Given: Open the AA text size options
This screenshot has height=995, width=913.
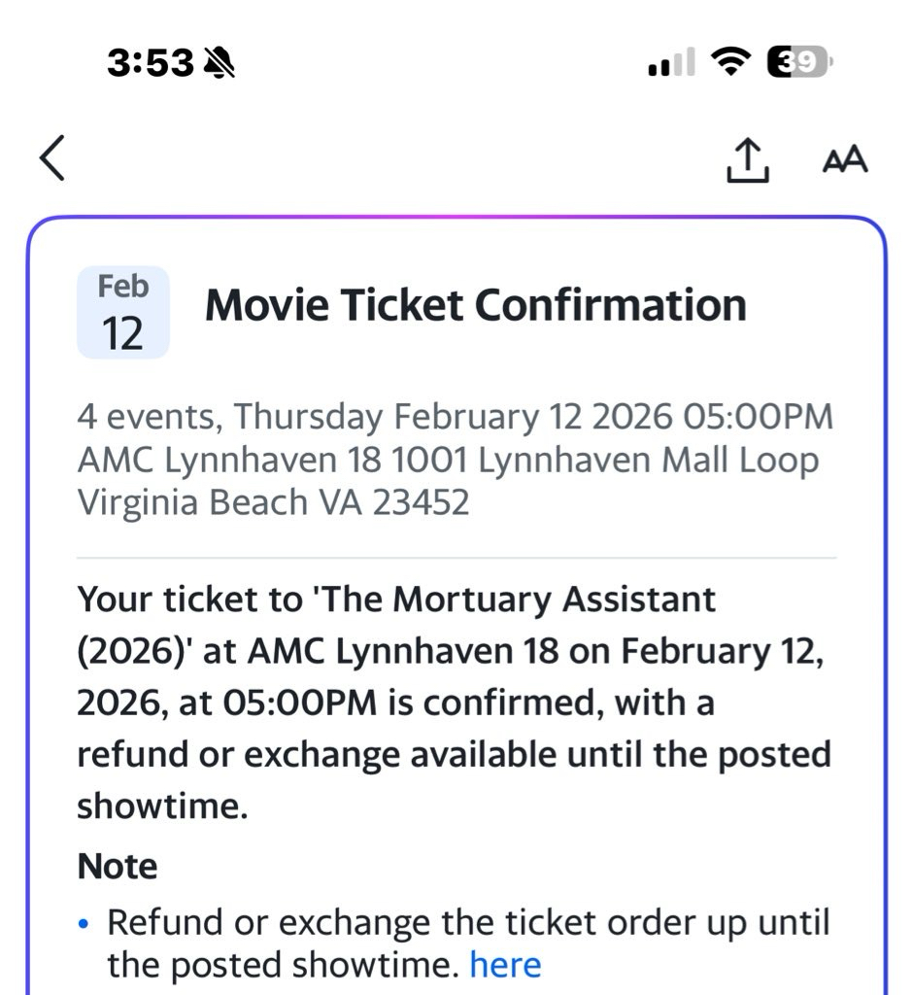Looking at the screenshot, I should point(844,160).
